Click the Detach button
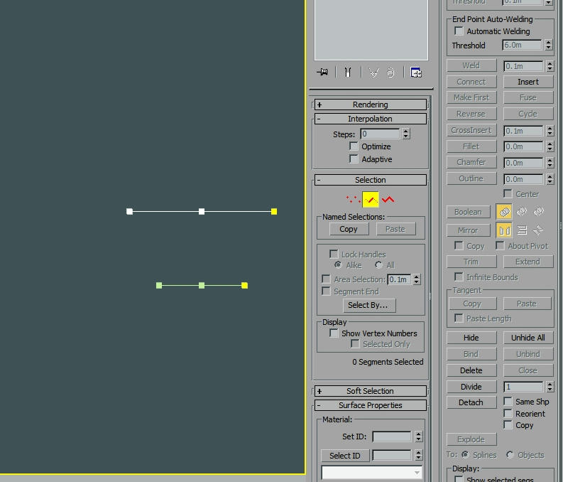The width and height of the screenshot is (563, 482). pyautogui.click(x=471, y=402)
